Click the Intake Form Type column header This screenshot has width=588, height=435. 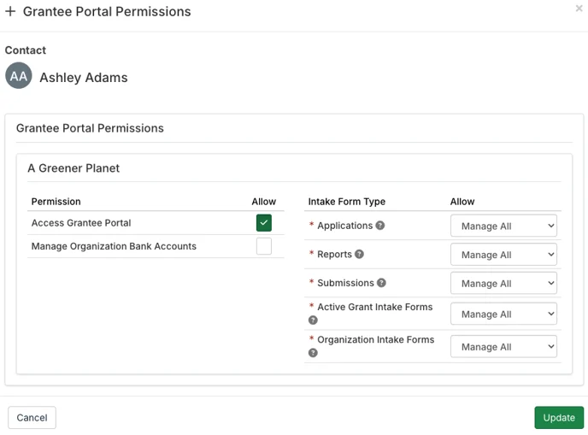coord(346,202)
